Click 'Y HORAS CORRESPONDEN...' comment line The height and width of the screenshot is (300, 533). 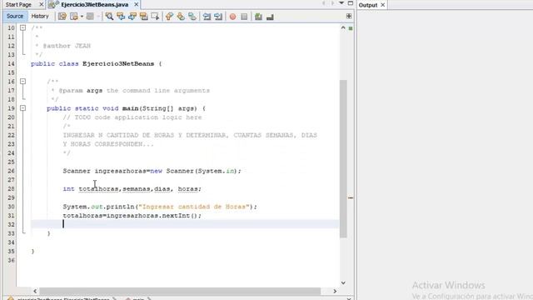pos(108,144)
